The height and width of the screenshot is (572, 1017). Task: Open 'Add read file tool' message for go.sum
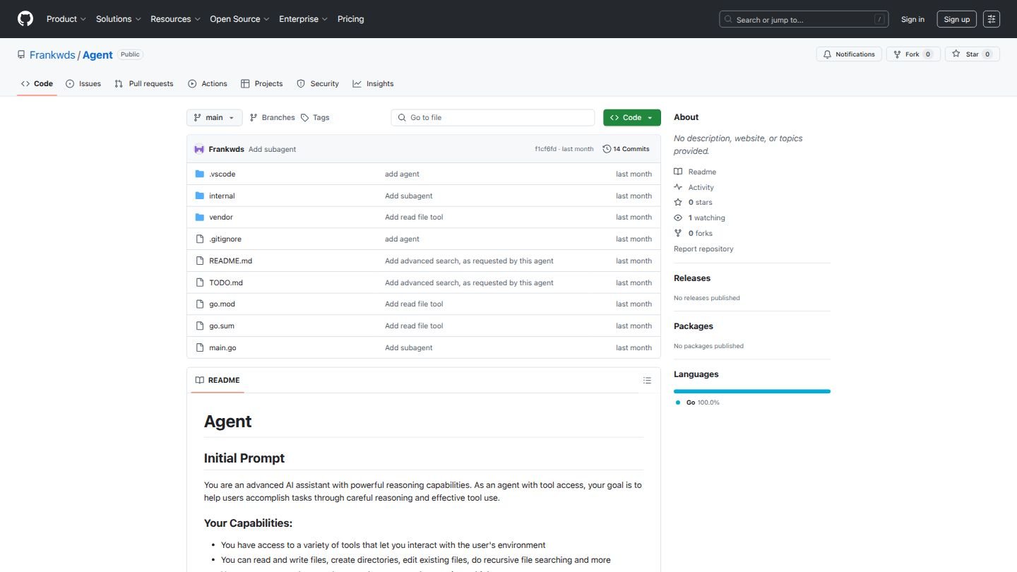tap(414, 326)
